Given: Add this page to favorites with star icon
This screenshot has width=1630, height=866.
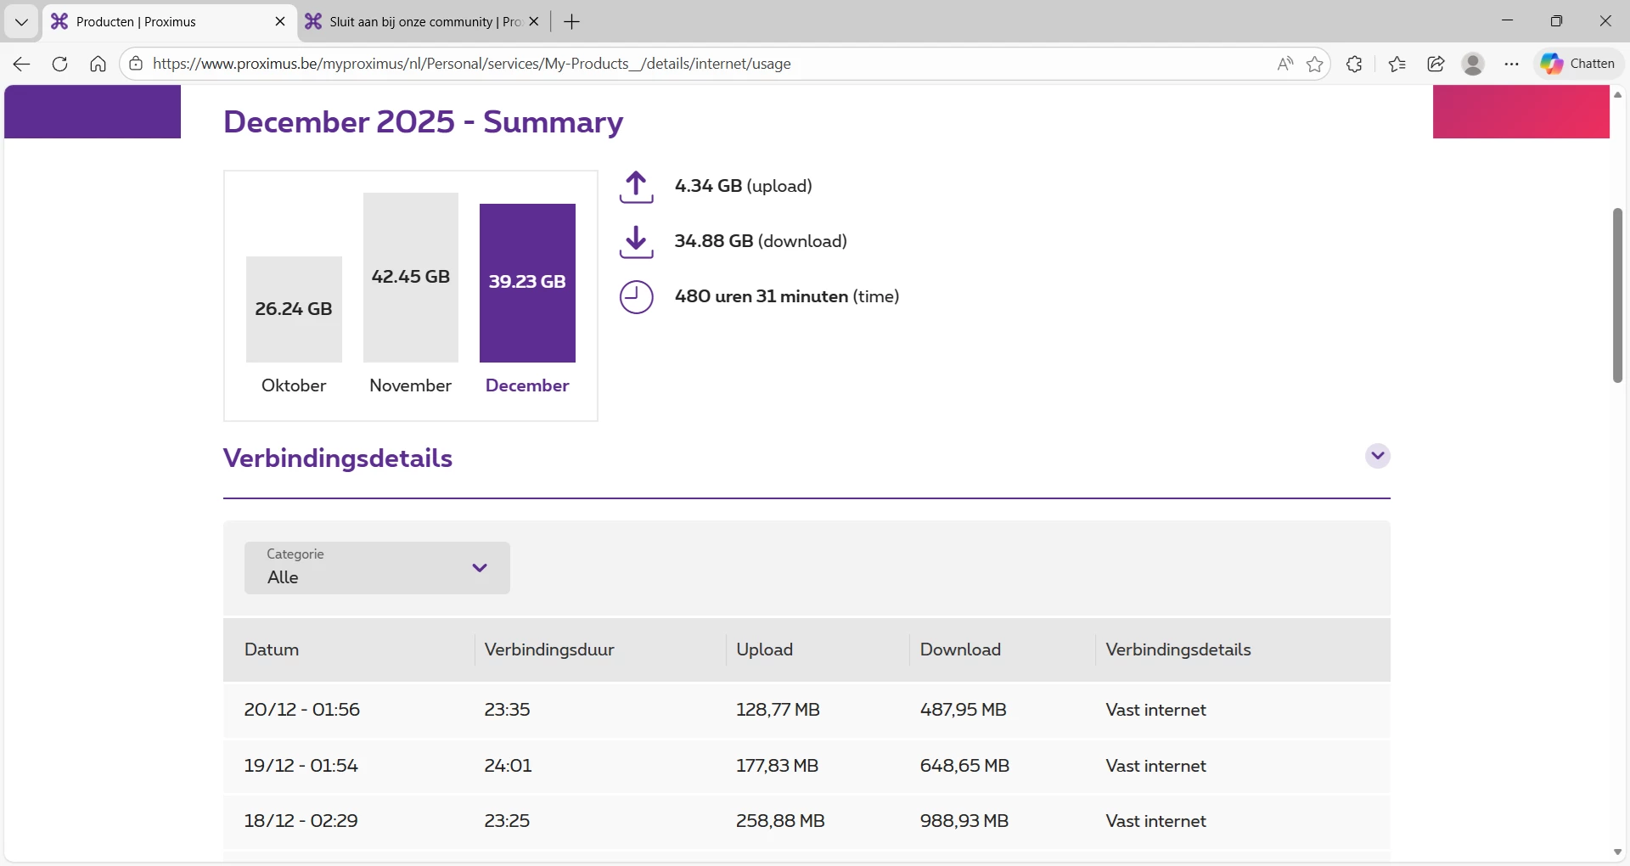Looking at the screenshot, I should (1315, 65).
